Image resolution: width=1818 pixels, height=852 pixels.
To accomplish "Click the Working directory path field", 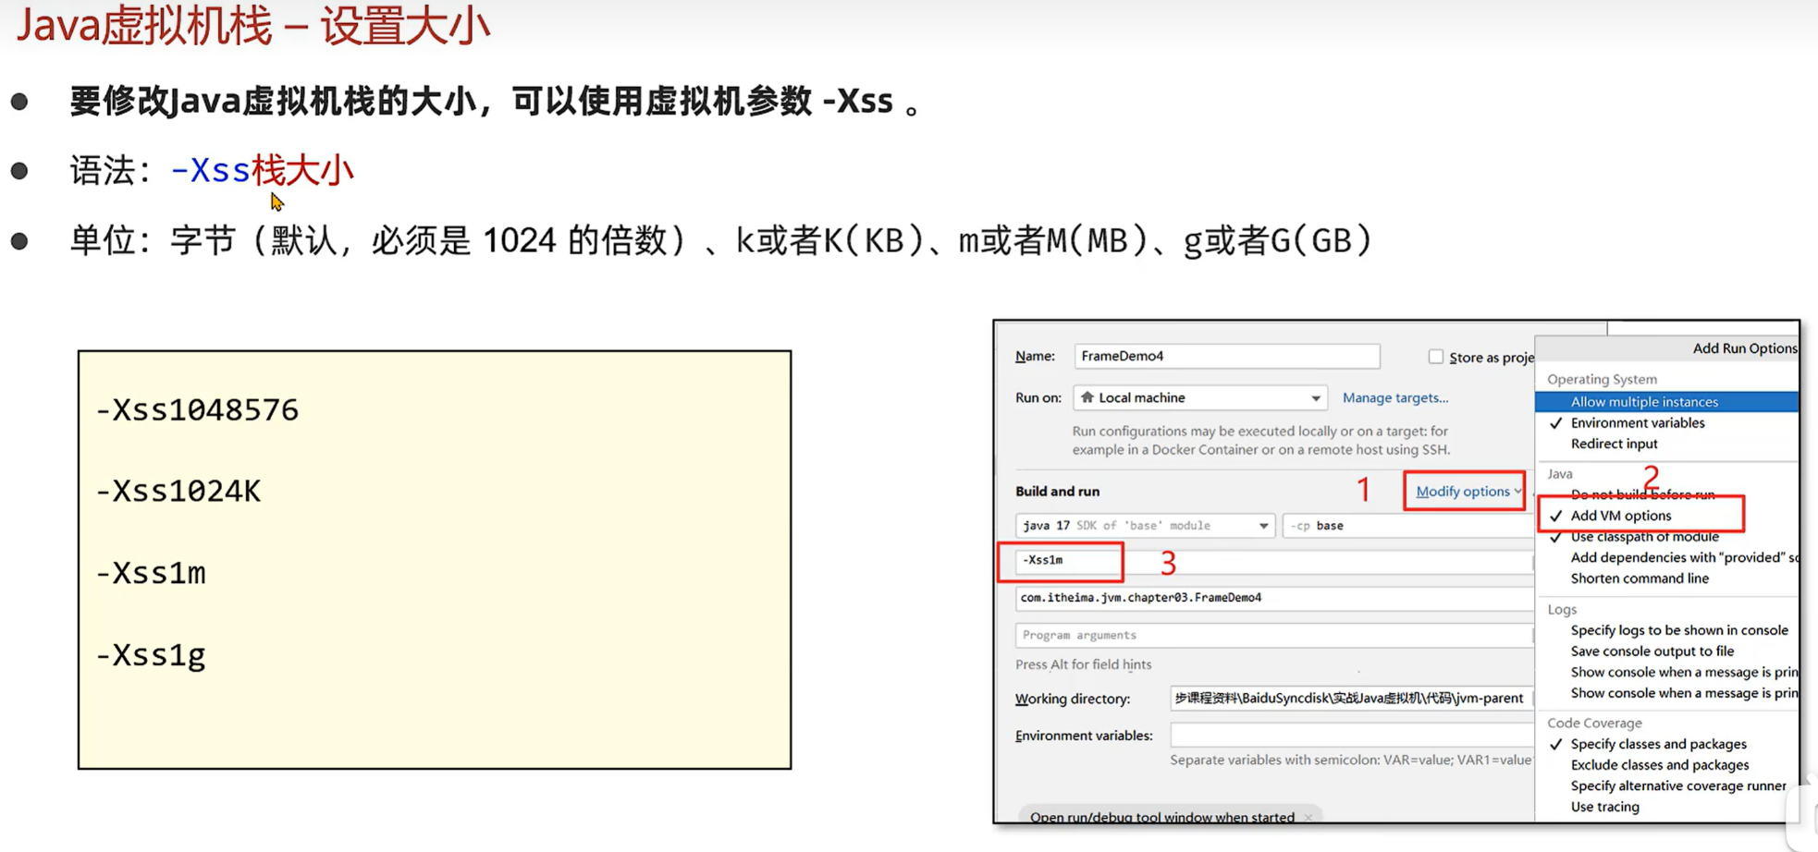I will tap(1348, 699).
